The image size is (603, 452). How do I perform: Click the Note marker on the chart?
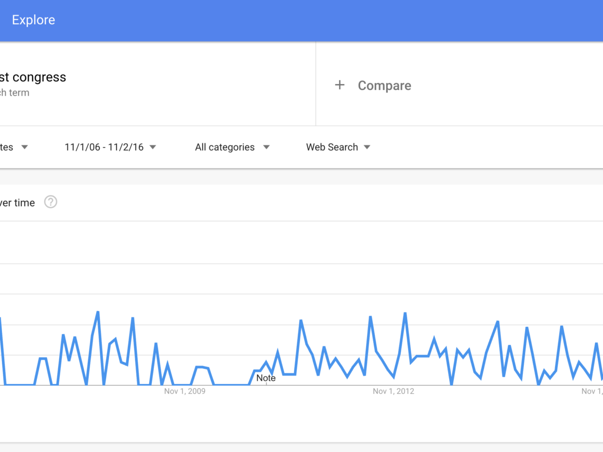[x=266, y=378]
